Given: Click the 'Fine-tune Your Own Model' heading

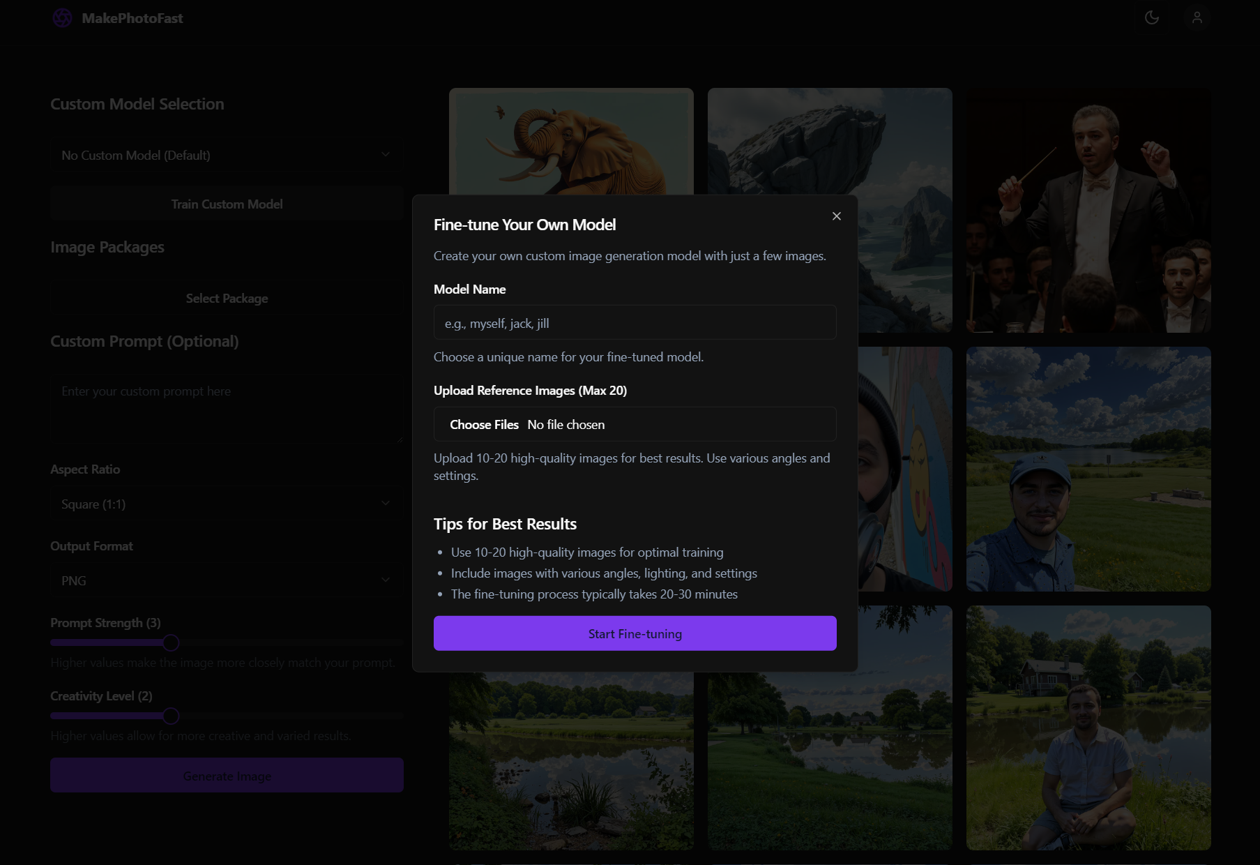Looking at the screenshot, I should coord(524,225).
